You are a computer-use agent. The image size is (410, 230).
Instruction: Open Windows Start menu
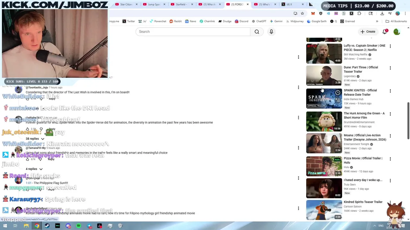[x=5, y=226]
